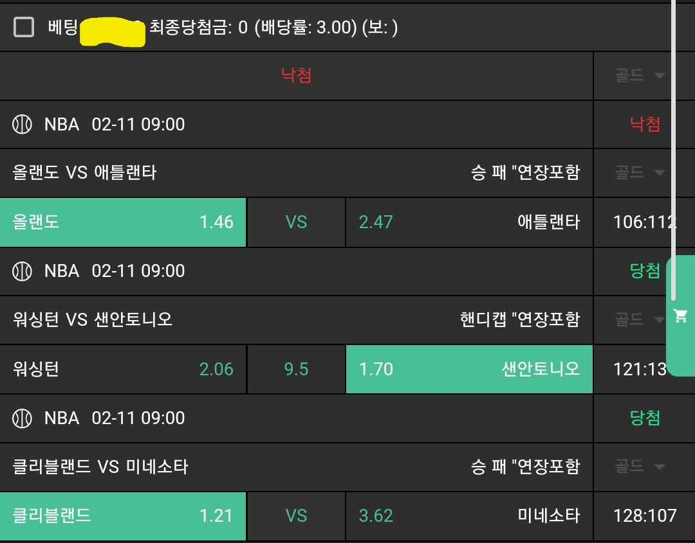Select the 클리블랜드 1.21 odds cell
Screen dimensions: 695x543
click(x=123, y=516)
